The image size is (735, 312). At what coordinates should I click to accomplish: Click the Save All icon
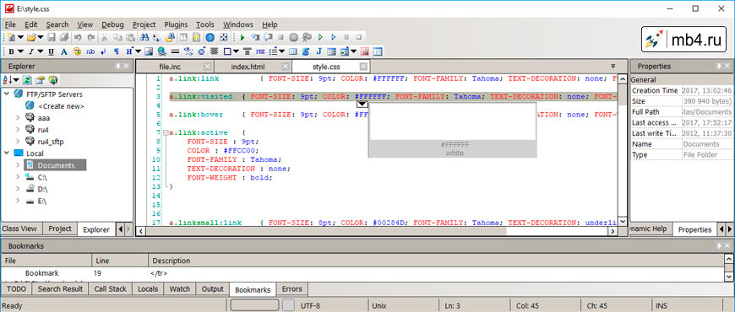(63, 37)
